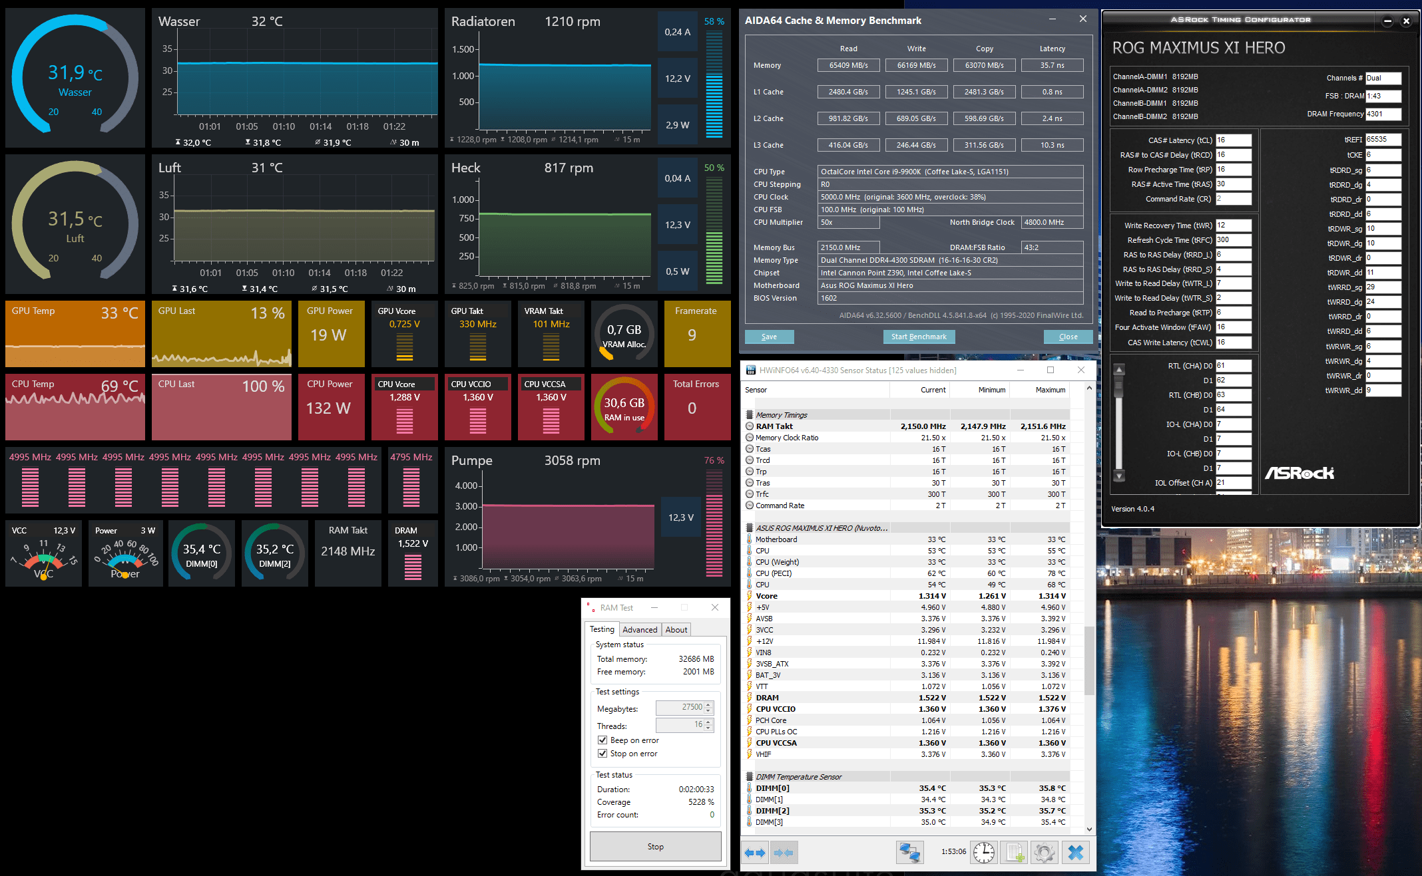Click the RAM Test title bar icon

[591, 607]
